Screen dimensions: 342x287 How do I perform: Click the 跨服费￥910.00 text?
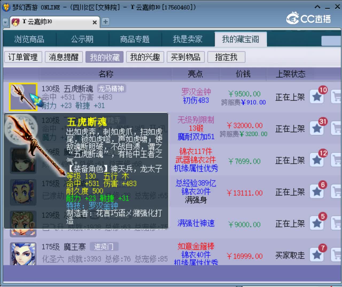243,102
